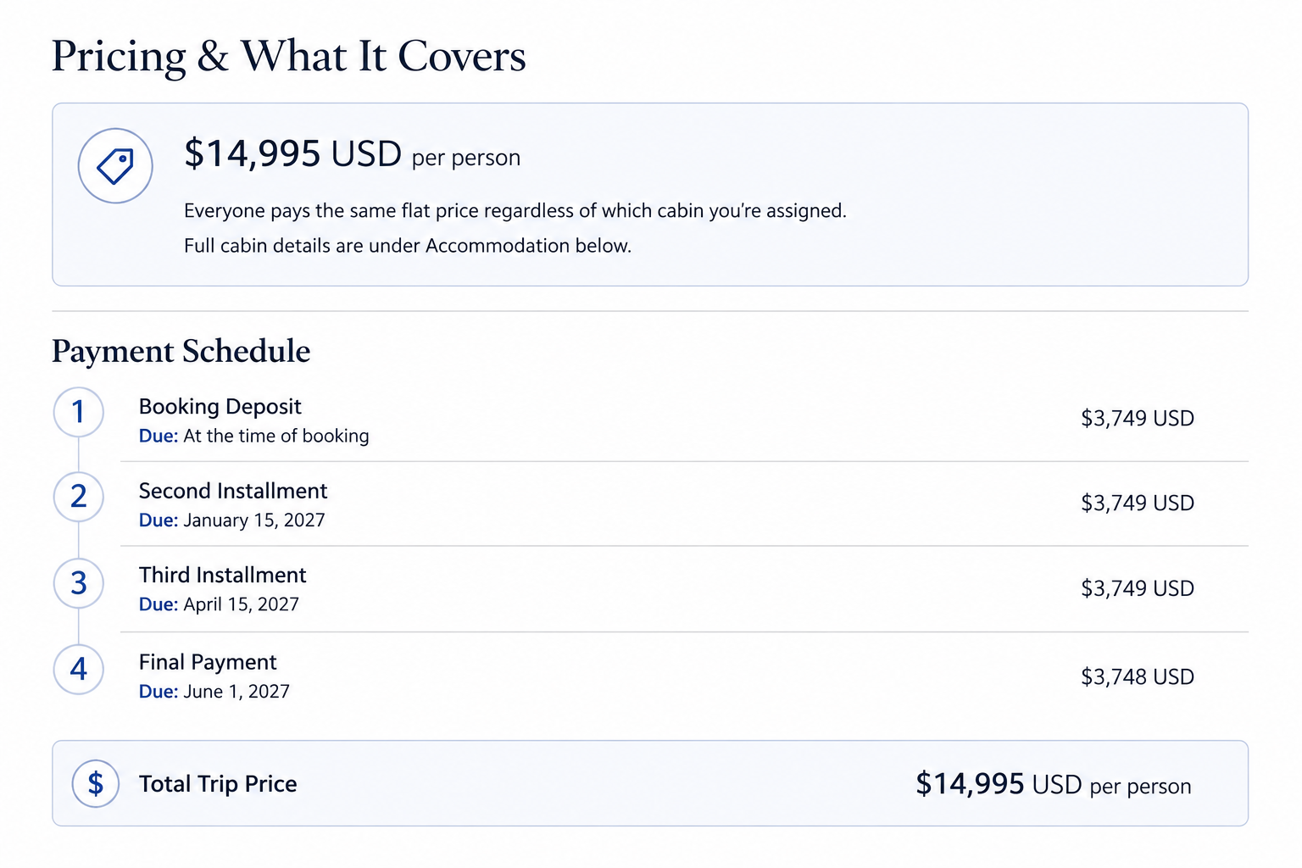Click the January 15, 2027 due date
The image size is (1302, 868).
pyautogui.click(x=254, y=520)
